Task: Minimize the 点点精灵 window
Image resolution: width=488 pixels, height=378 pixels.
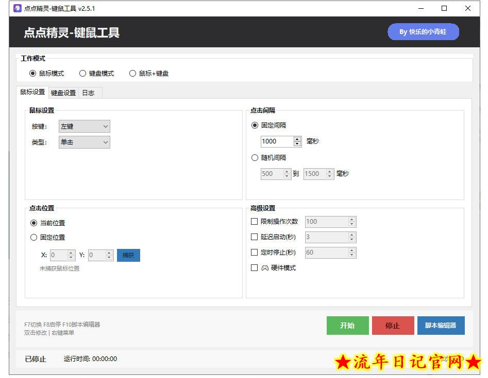Action: tap(421, 9)
